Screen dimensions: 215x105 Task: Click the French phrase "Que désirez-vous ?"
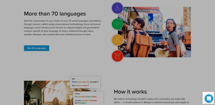pos(80,85)
